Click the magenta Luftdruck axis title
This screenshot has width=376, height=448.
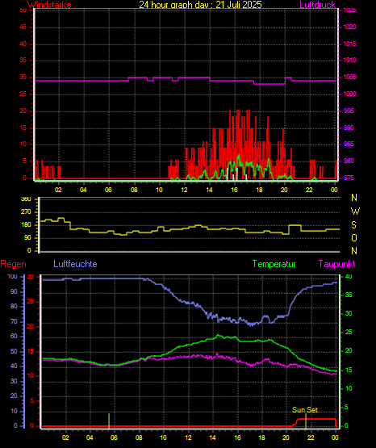317,5
